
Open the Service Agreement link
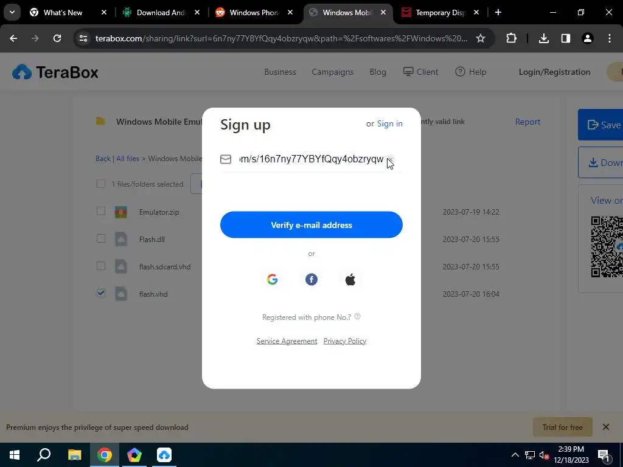click(287, 341)
